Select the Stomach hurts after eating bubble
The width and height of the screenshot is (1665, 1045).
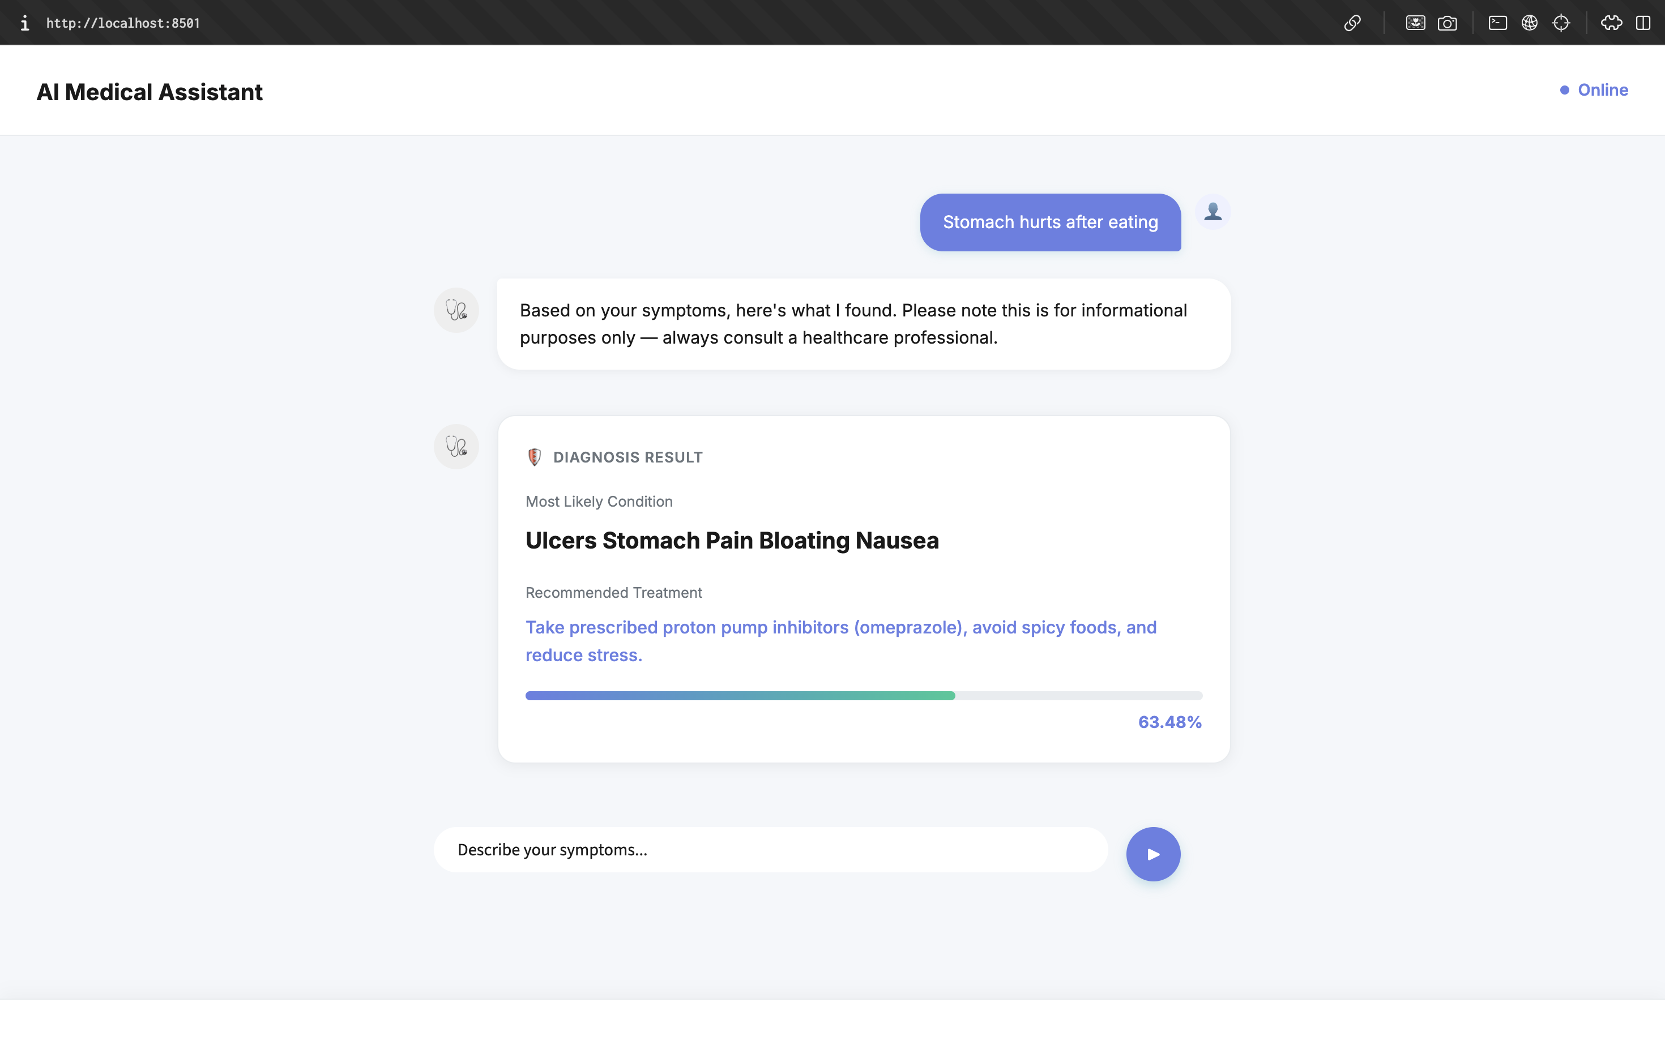click(1049, 222)
